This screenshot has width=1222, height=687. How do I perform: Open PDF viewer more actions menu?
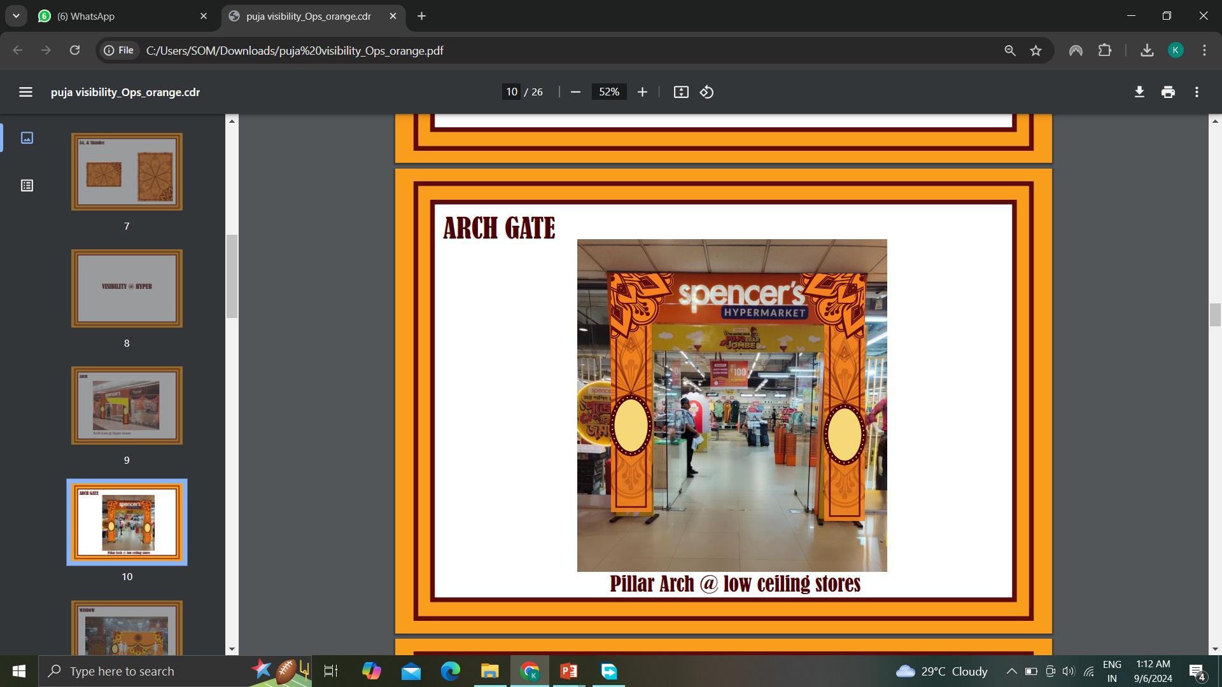pos(1197,92)
